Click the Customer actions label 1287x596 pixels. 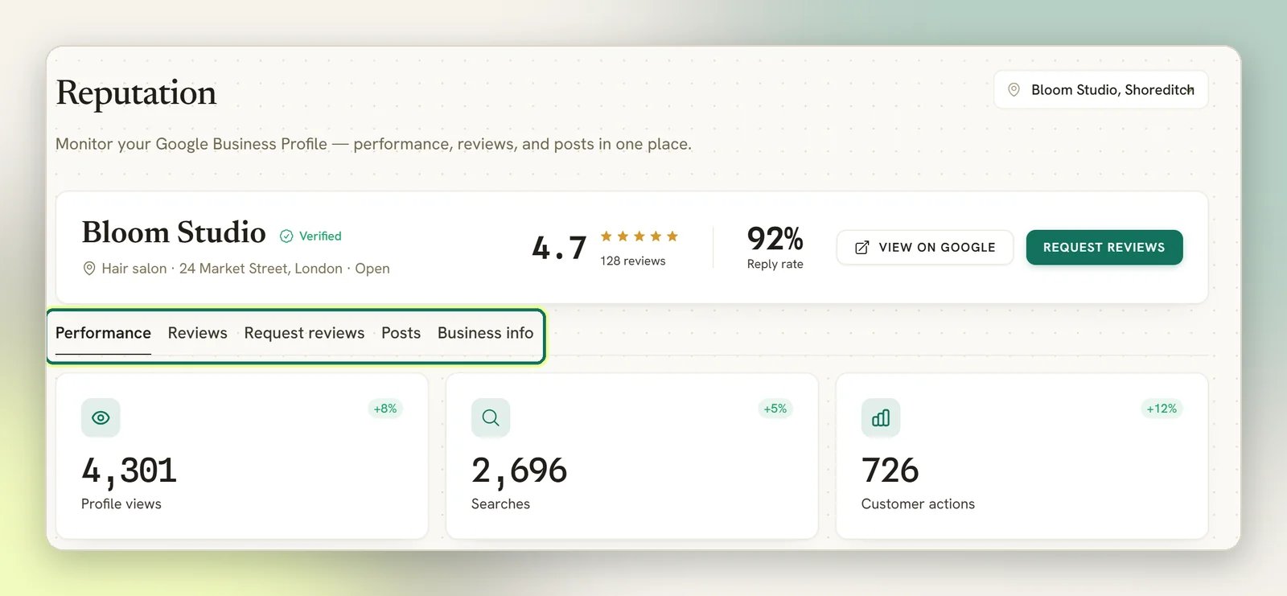(918, 504)
